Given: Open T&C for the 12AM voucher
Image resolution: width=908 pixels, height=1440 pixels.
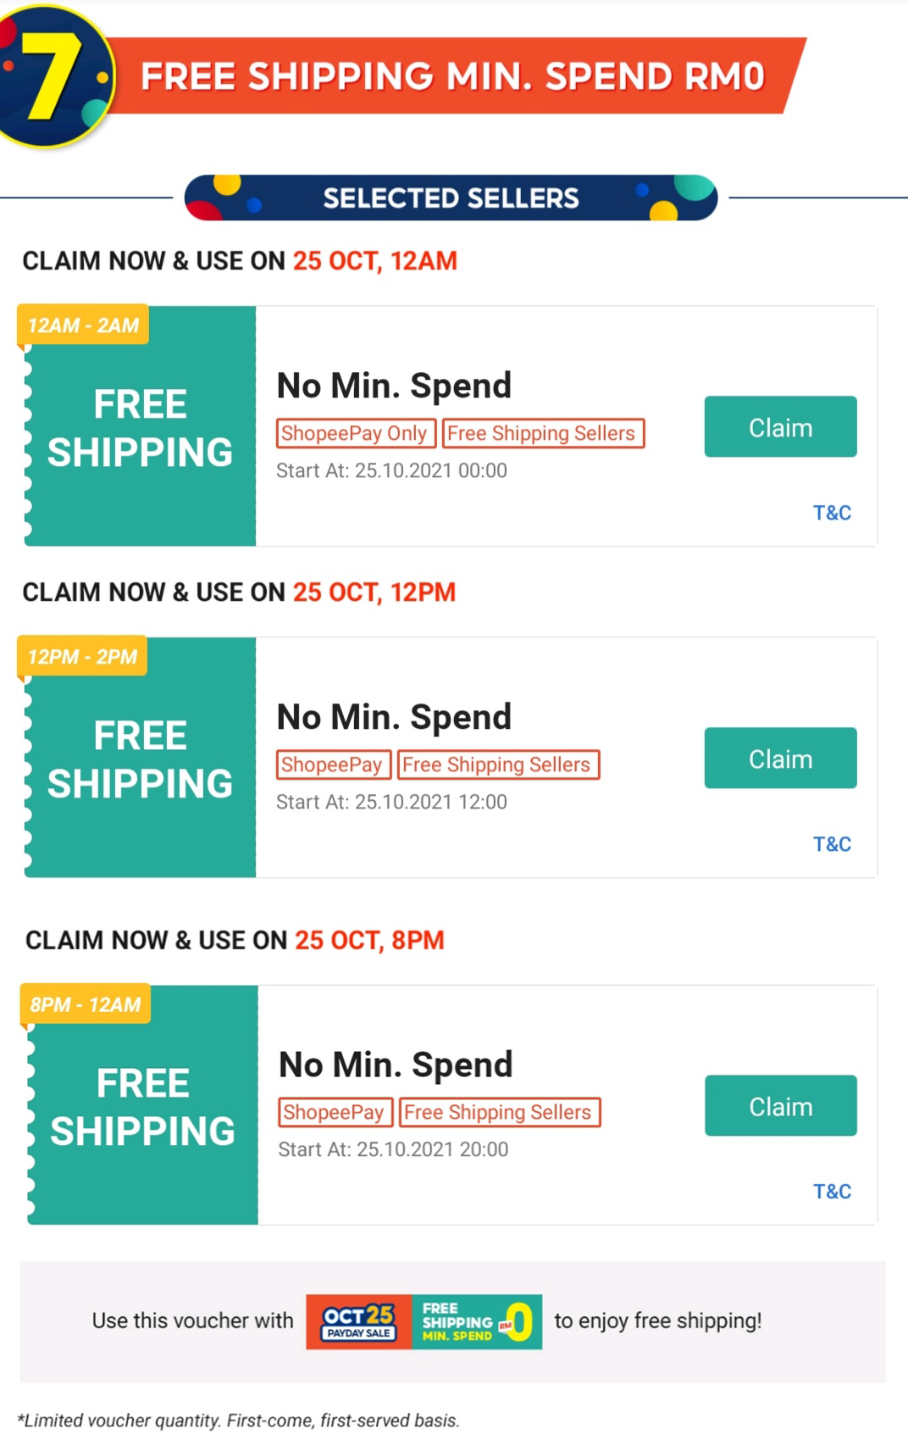Looking at the screenshot, I should coord(832,513).
